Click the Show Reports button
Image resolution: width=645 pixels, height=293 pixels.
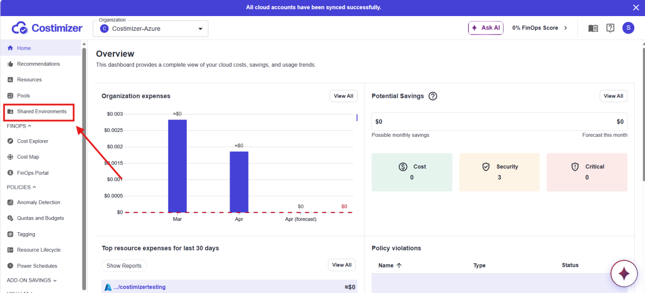(124, 266)
